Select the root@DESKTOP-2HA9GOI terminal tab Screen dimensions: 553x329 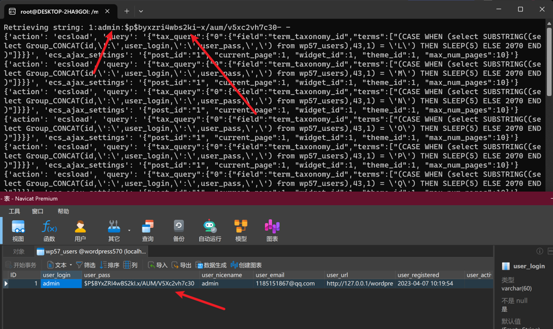click(x=58, y=11)
